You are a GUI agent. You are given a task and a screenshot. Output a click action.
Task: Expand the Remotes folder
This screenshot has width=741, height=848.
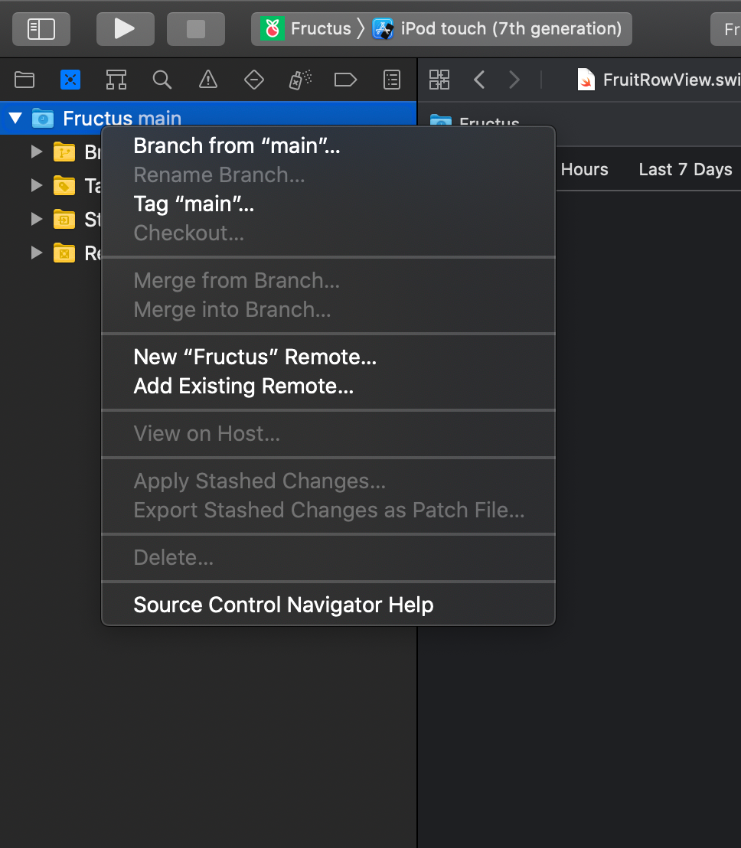(36, 253)
